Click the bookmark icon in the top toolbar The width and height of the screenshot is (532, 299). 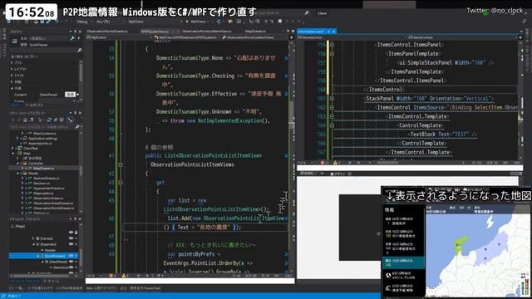(x=280, y=22)
